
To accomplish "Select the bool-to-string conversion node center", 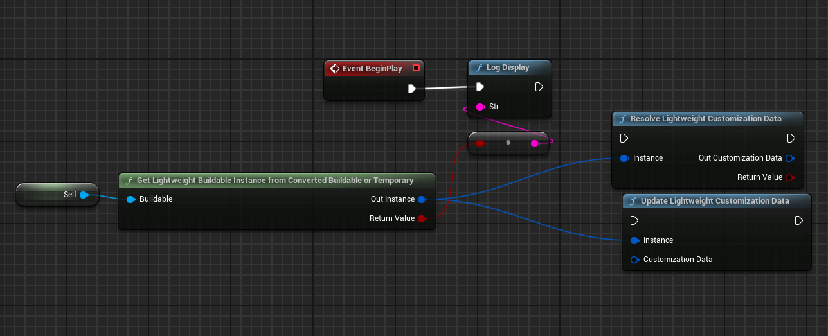I will pyautogui.click(x=508, y=143).
